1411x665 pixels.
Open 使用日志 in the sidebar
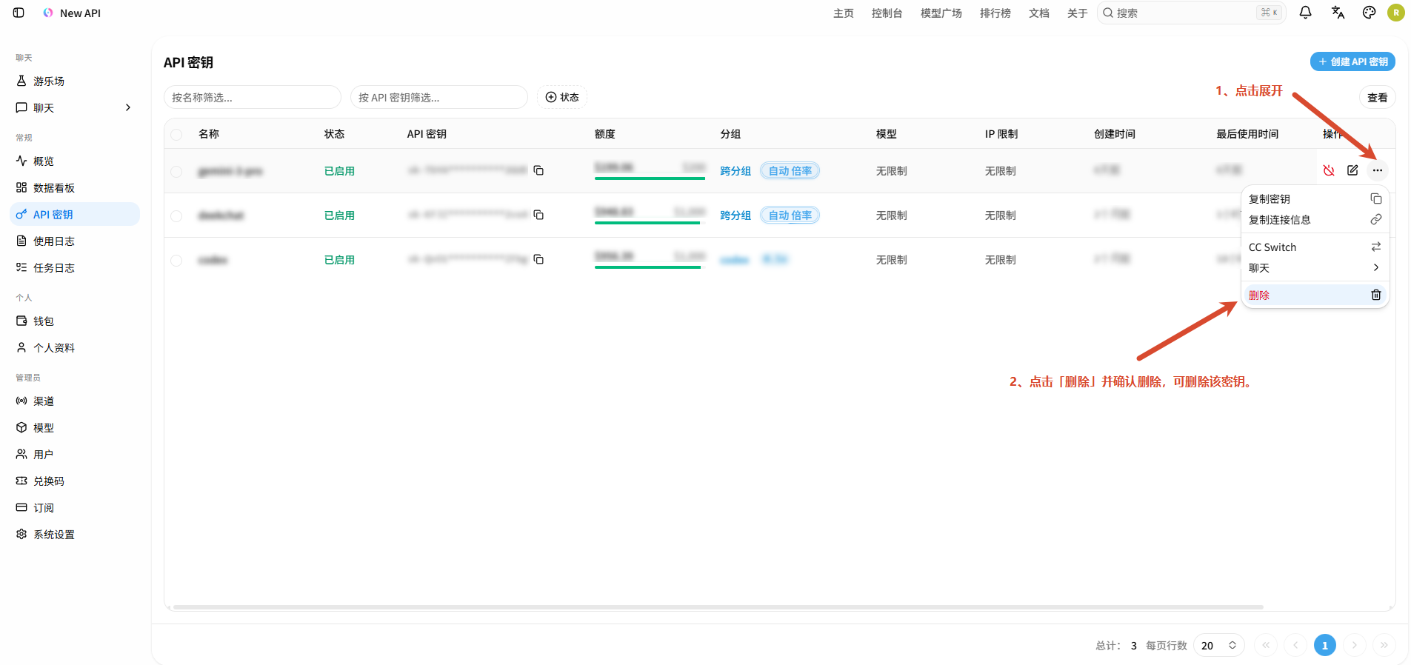pyautogui.click(x=74, y=241)
